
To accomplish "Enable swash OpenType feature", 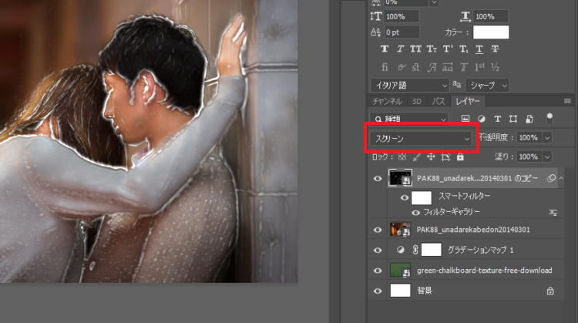I will [x=432, y=67].
